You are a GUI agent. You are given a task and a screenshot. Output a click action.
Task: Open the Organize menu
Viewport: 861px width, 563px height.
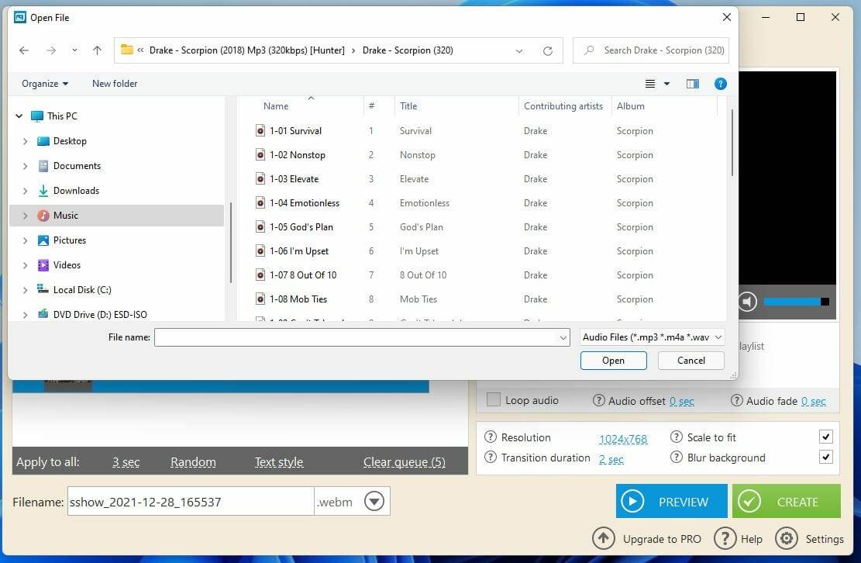43,83
